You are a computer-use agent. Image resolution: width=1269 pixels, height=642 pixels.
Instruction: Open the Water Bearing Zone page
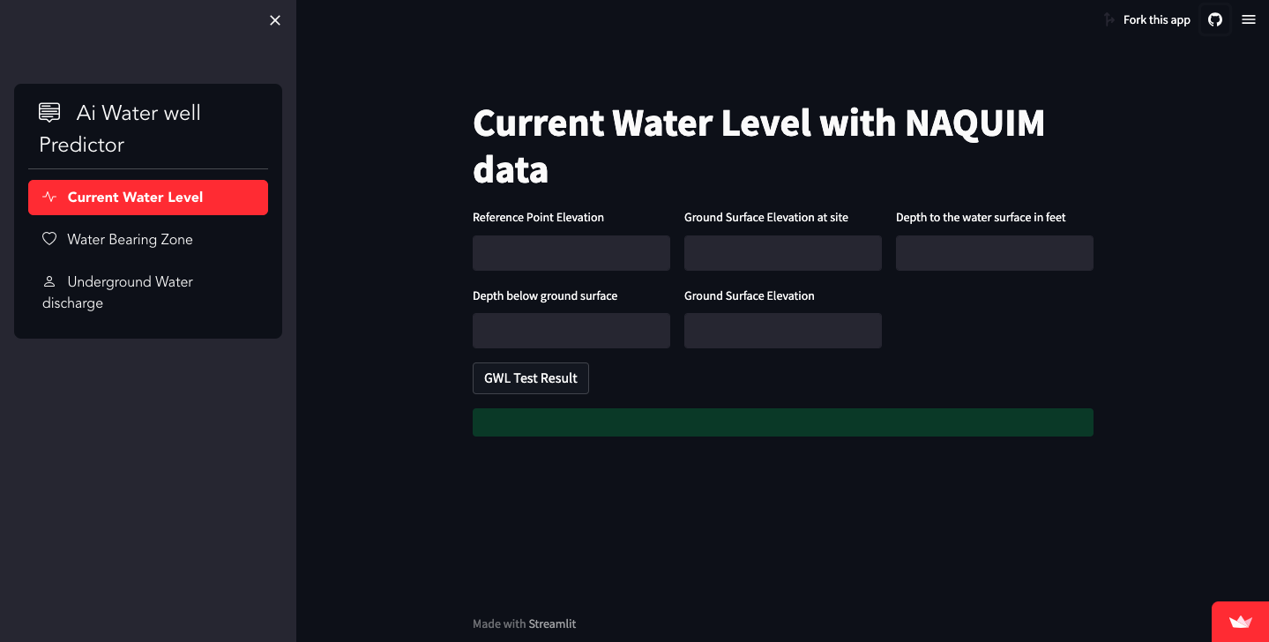130,239
